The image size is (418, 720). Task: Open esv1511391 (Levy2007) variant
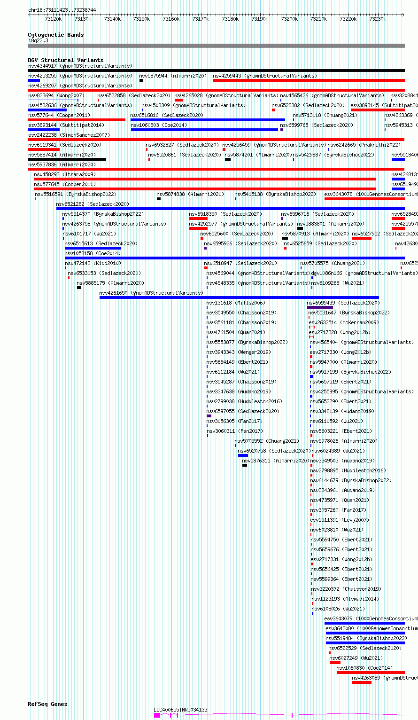340,520
